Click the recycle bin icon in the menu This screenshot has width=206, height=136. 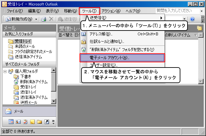84,50
